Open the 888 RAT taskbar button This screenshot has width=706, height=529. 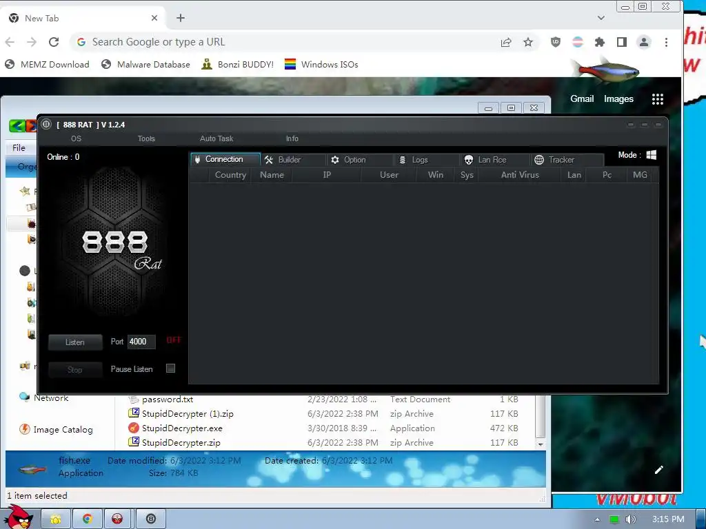coord(151,519)
